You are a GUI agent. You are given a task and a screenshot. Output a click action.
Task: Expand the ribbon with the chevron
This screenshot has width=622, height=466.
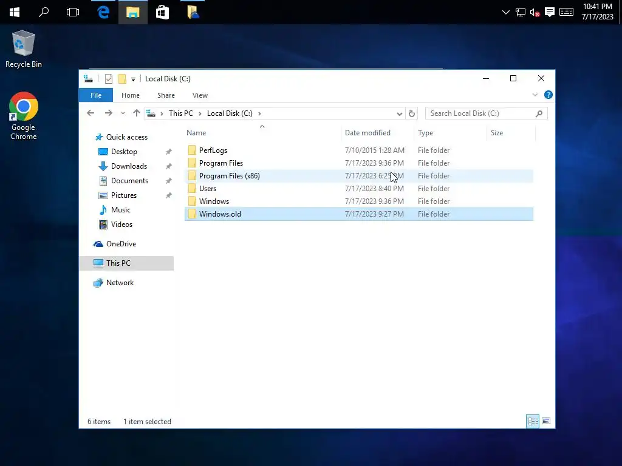coord(535,95)
